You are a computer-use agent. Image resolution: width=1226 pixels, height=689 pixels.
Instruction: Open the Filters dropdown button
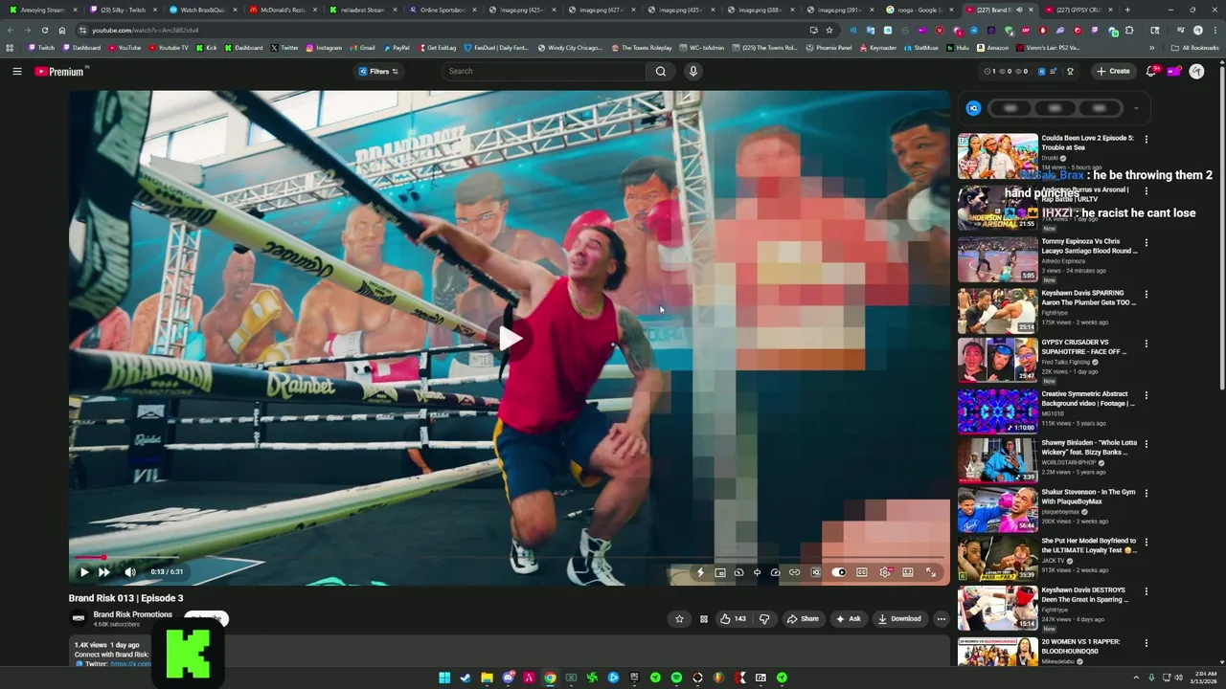[378, 71]
